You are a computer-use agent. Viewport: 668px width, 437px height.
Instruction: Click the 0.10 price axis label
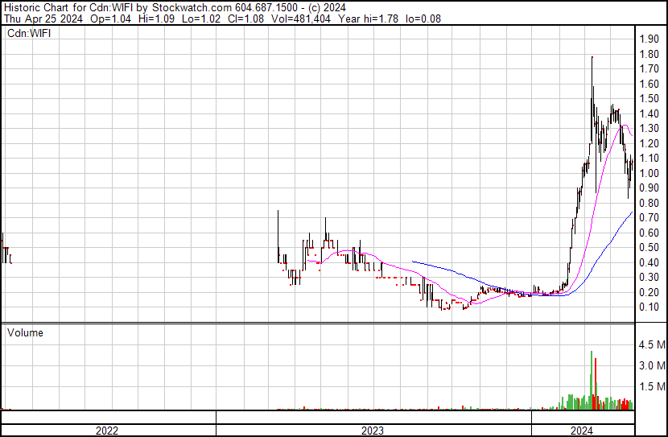point(649,307)
